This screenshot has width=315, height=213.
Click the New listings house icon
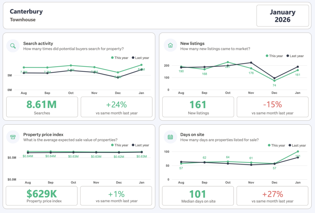[x=170, y=45]
